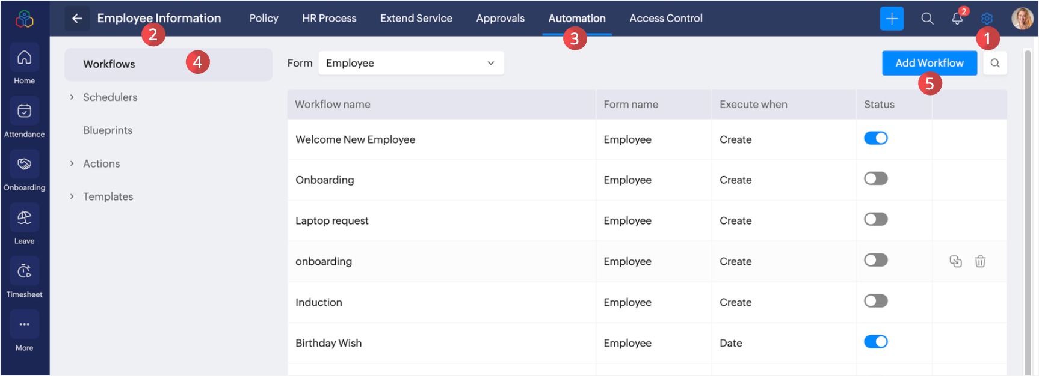Enable the Laptop request workflow toggle

(875, 219)
